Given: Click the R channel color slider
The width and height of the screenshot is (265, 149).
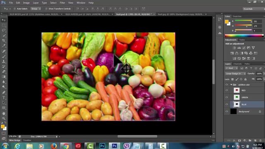Looking at the screenshot, I should click(x=243, y=21).
